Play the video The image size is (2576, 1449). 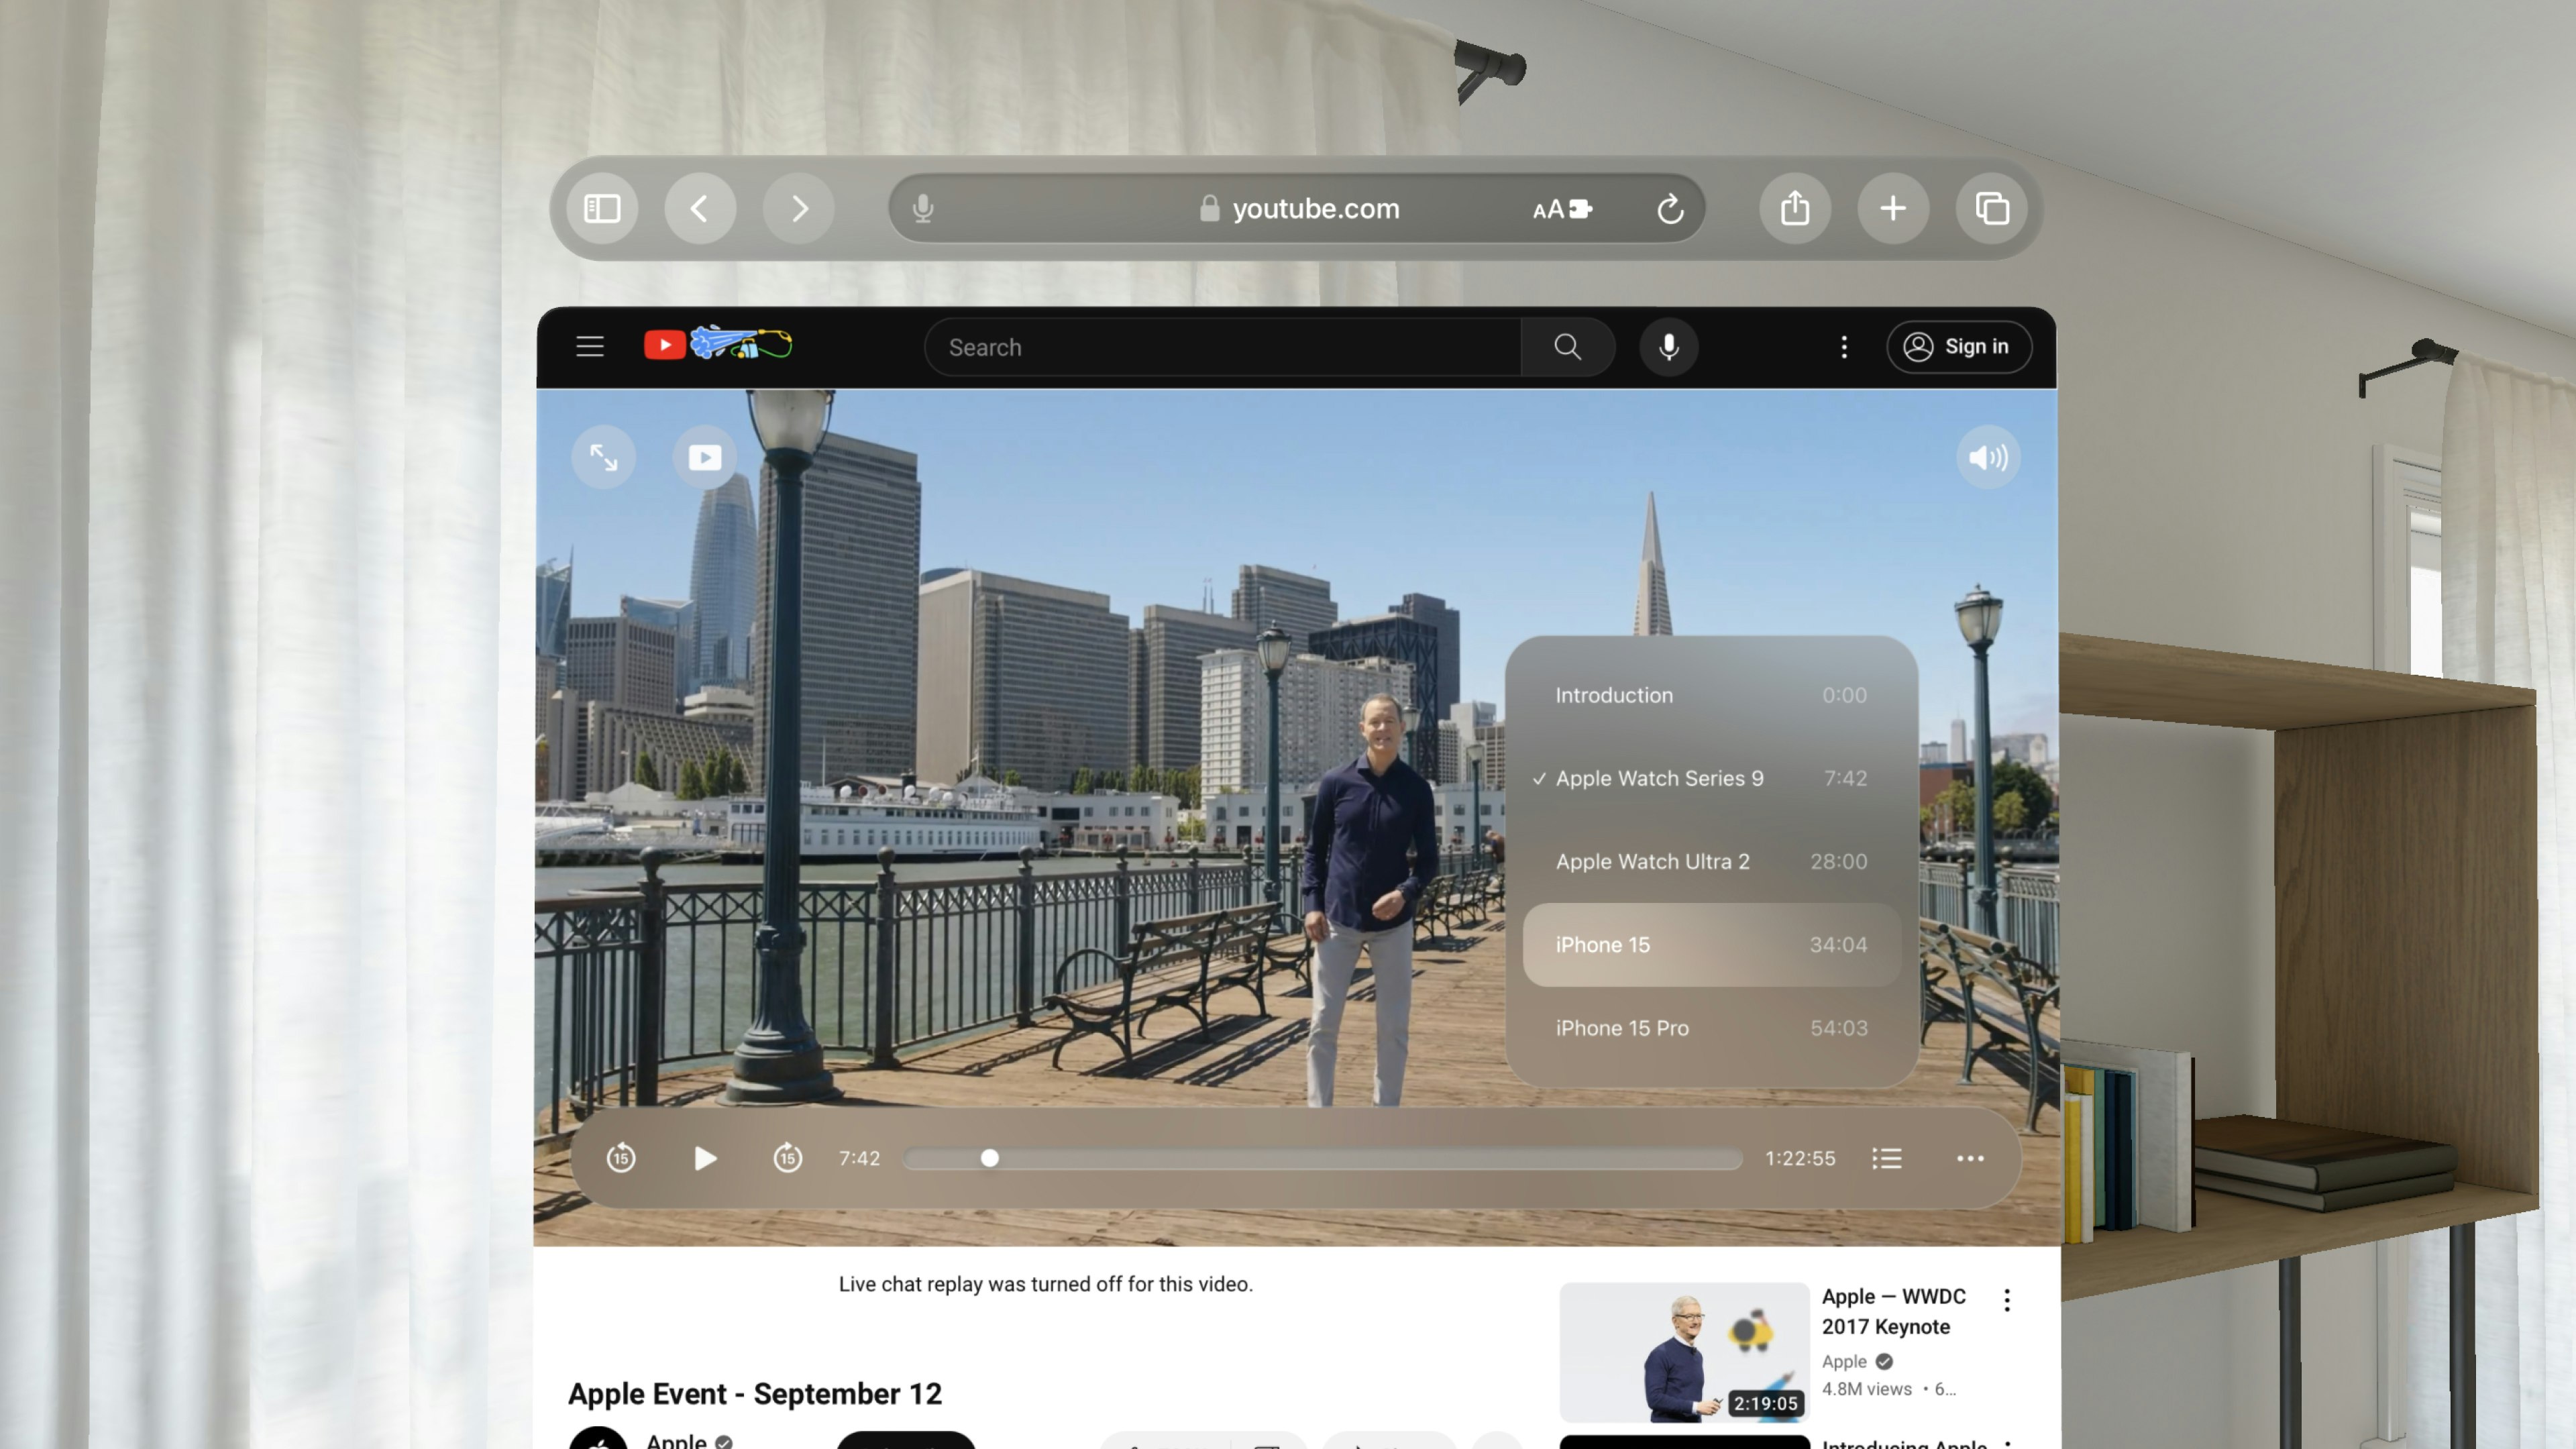click(705, 1158)
